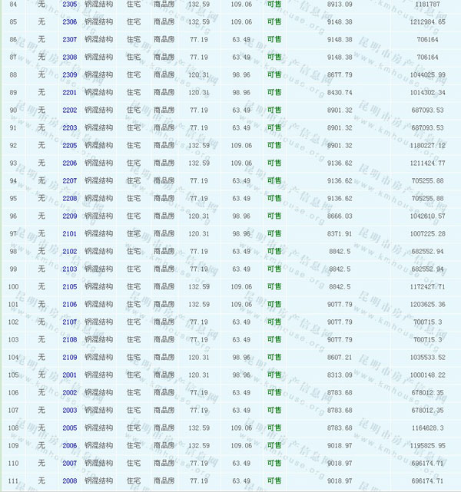Click 可售 status in row 84
Screen dimensions: 461x492
[274, 4]
